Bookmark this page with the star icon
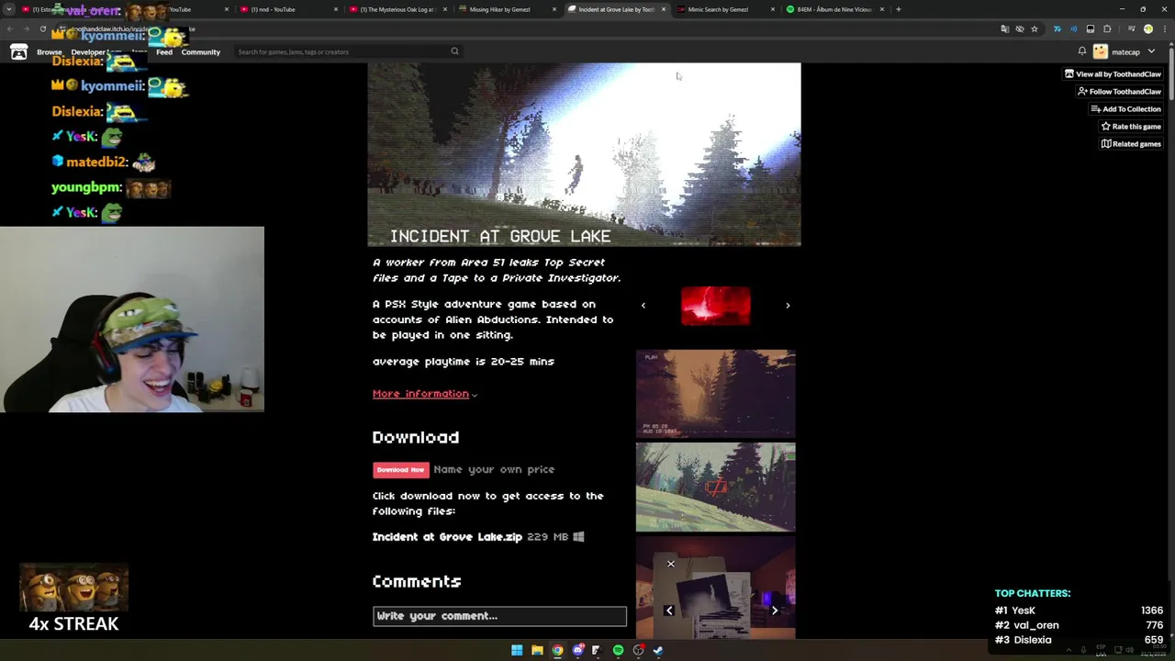 click(1035, 29)
